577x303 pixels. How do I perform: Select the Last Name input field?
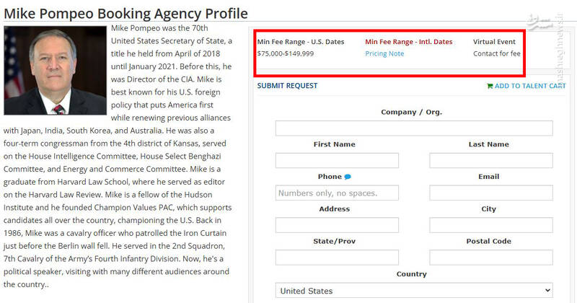[490, 161]
